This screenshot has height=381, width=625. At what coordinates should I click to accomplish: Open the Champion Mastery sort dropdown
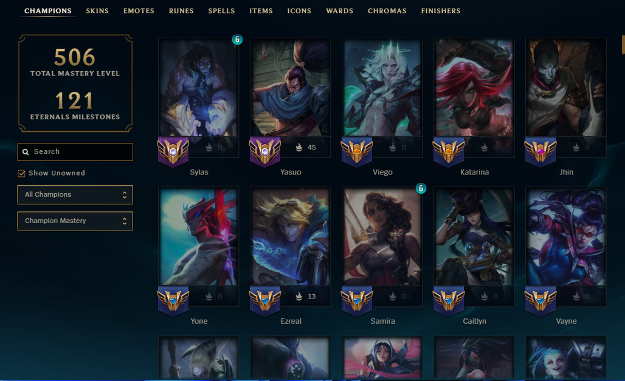[75, 221]
